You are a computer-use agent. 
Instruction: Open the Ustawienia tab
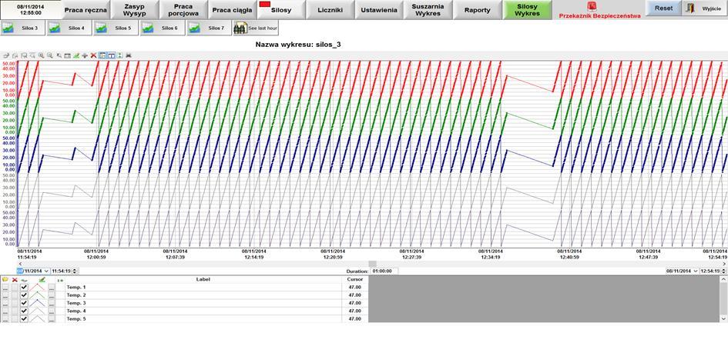click(x=379, y=10)
